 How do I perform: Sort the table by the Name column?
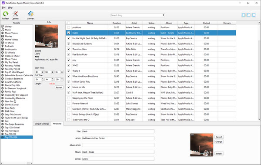coord(90,23)
